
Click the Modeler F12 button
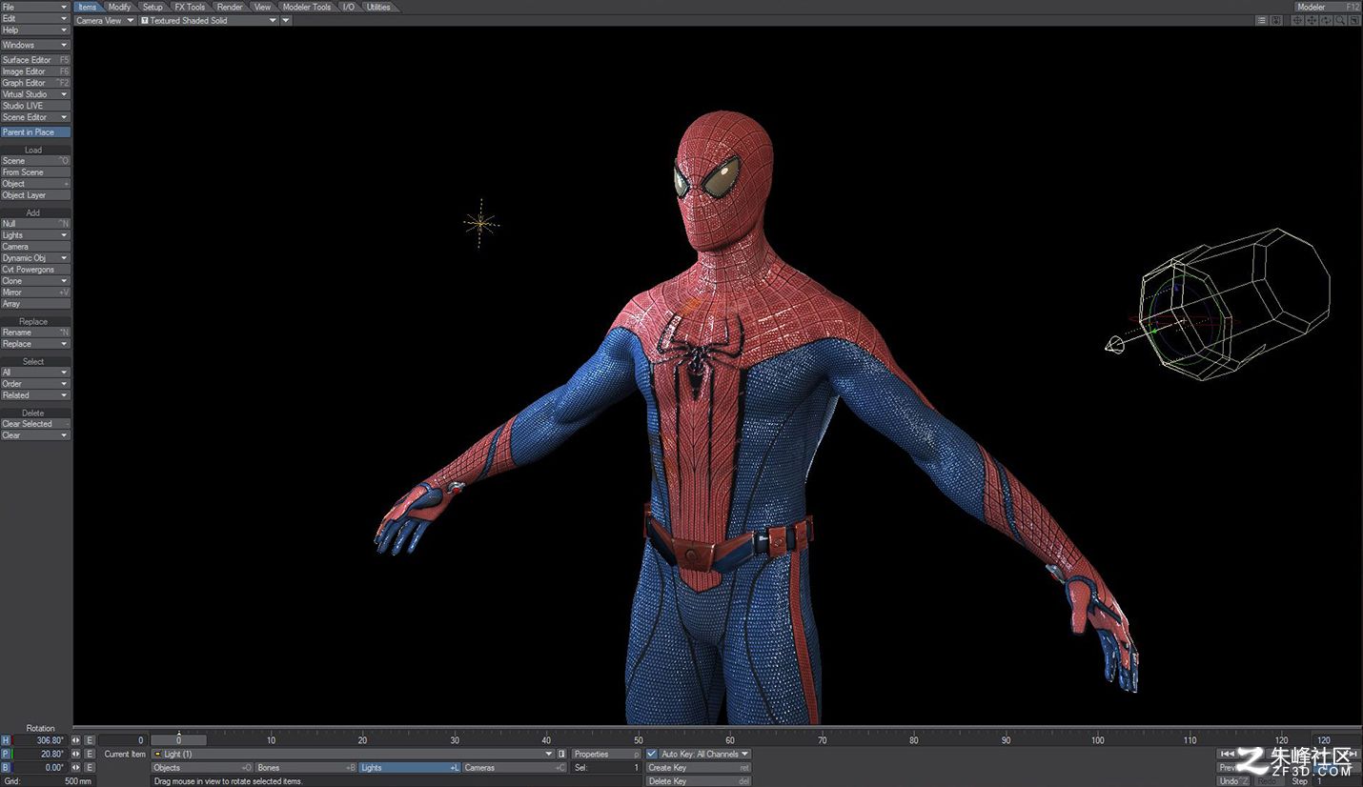(x=1328, y=7)
